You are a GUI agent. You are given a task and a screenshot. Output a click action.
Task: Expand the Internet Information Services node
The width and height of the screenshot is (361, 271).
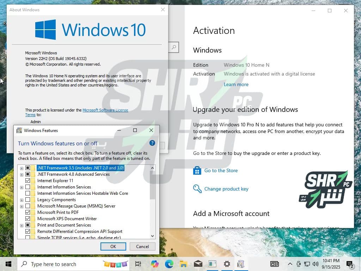(x=22, y=188)
